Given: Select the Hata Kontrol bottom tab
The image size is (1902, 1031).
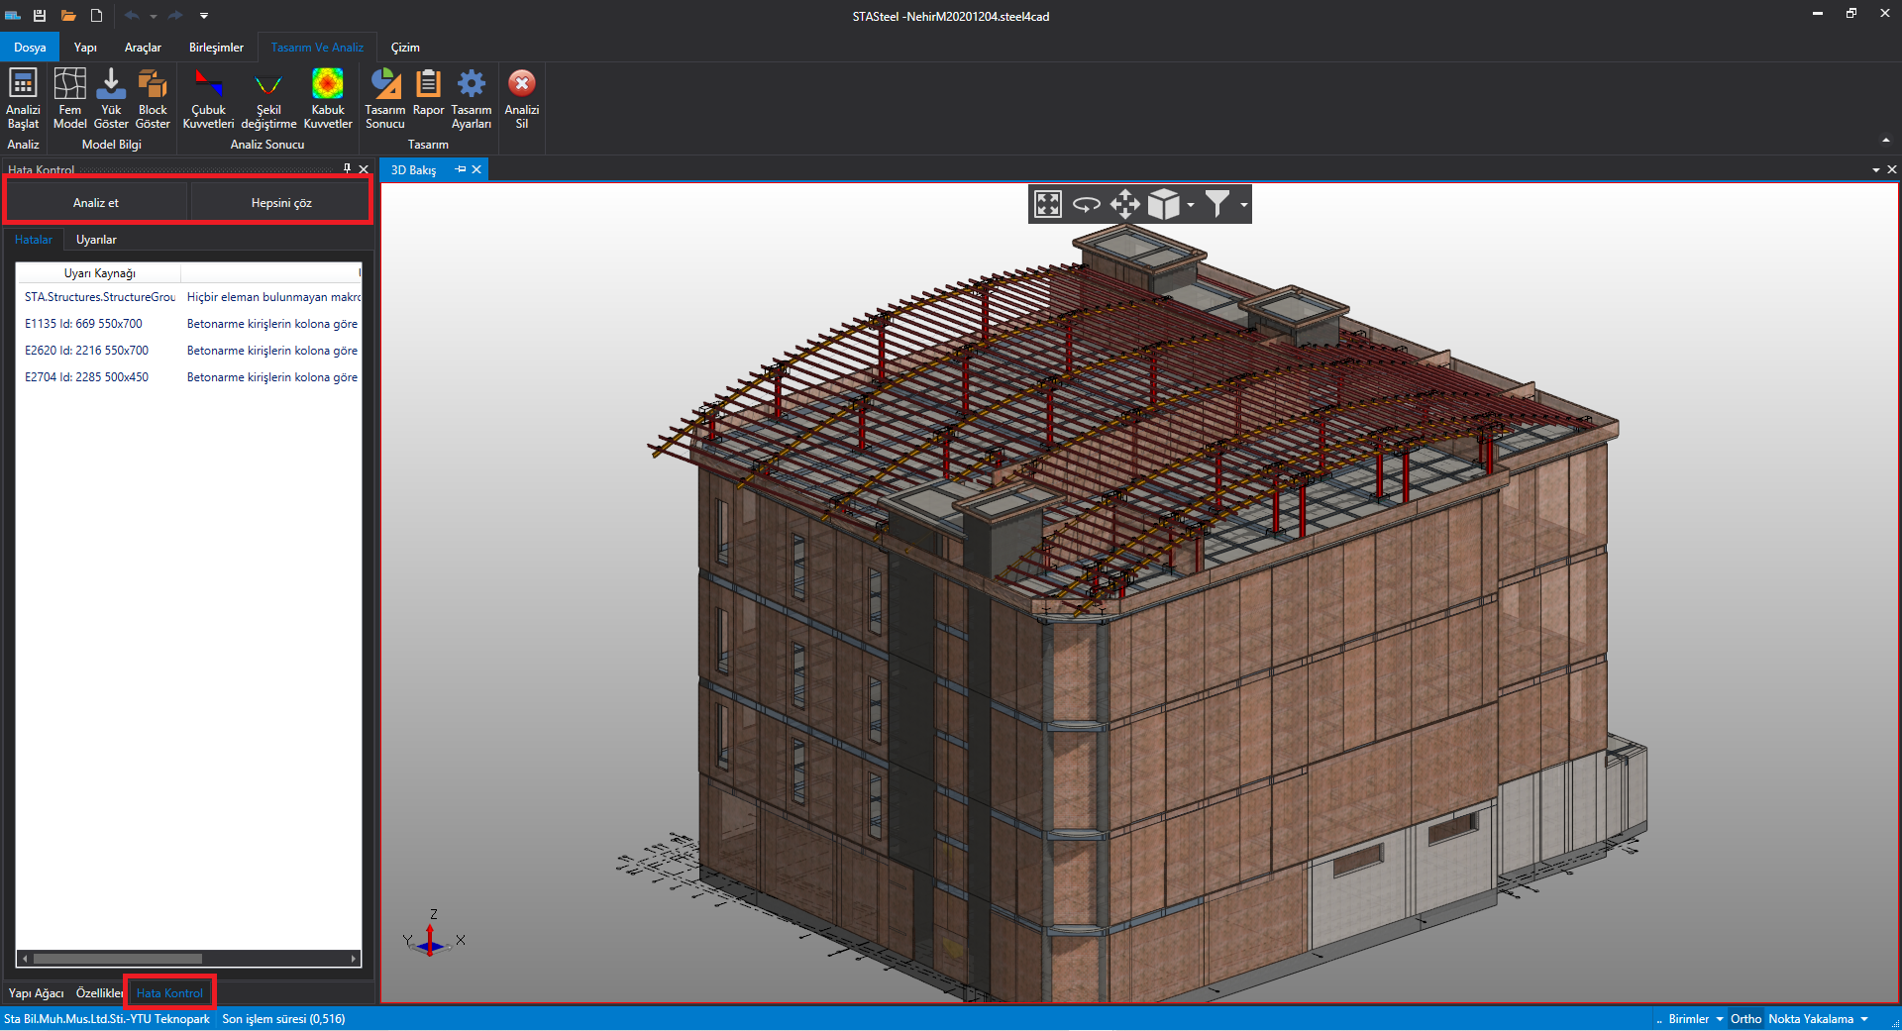Looking at the screenshot, I should (x=169, y=992).
